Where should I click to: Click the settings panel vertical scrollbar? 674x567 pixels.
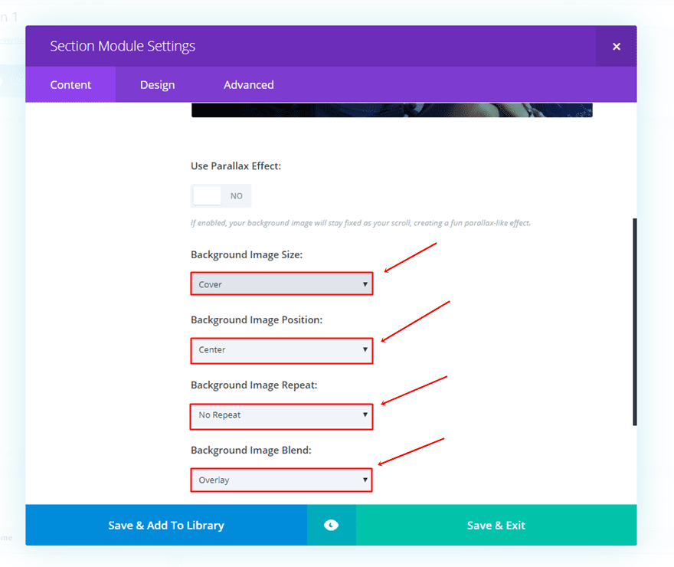[634, 322]
